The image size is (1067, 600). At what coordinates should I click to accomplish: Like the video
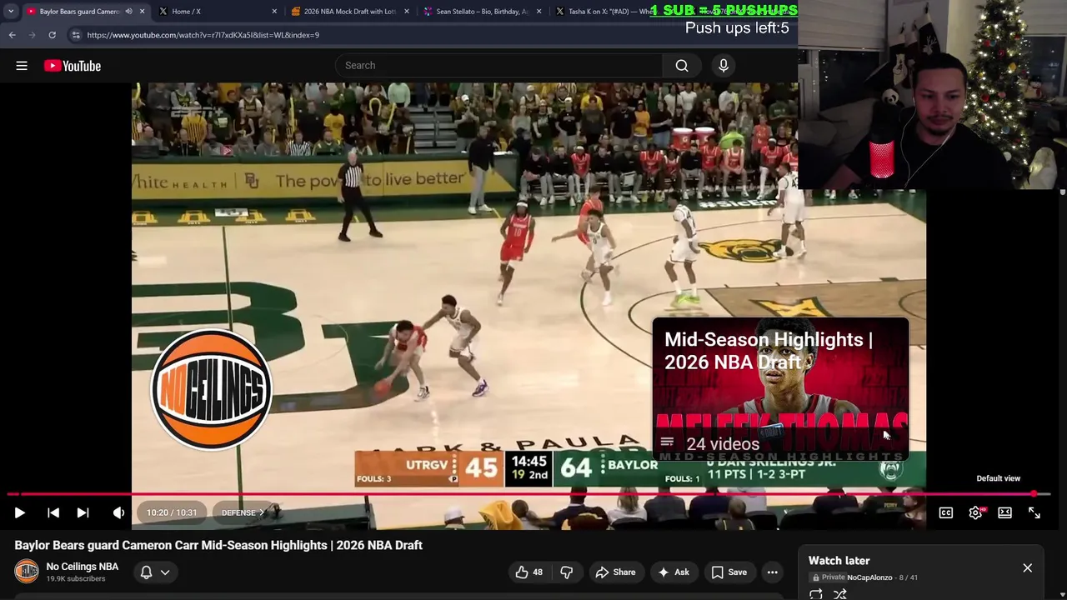(528, 572)
